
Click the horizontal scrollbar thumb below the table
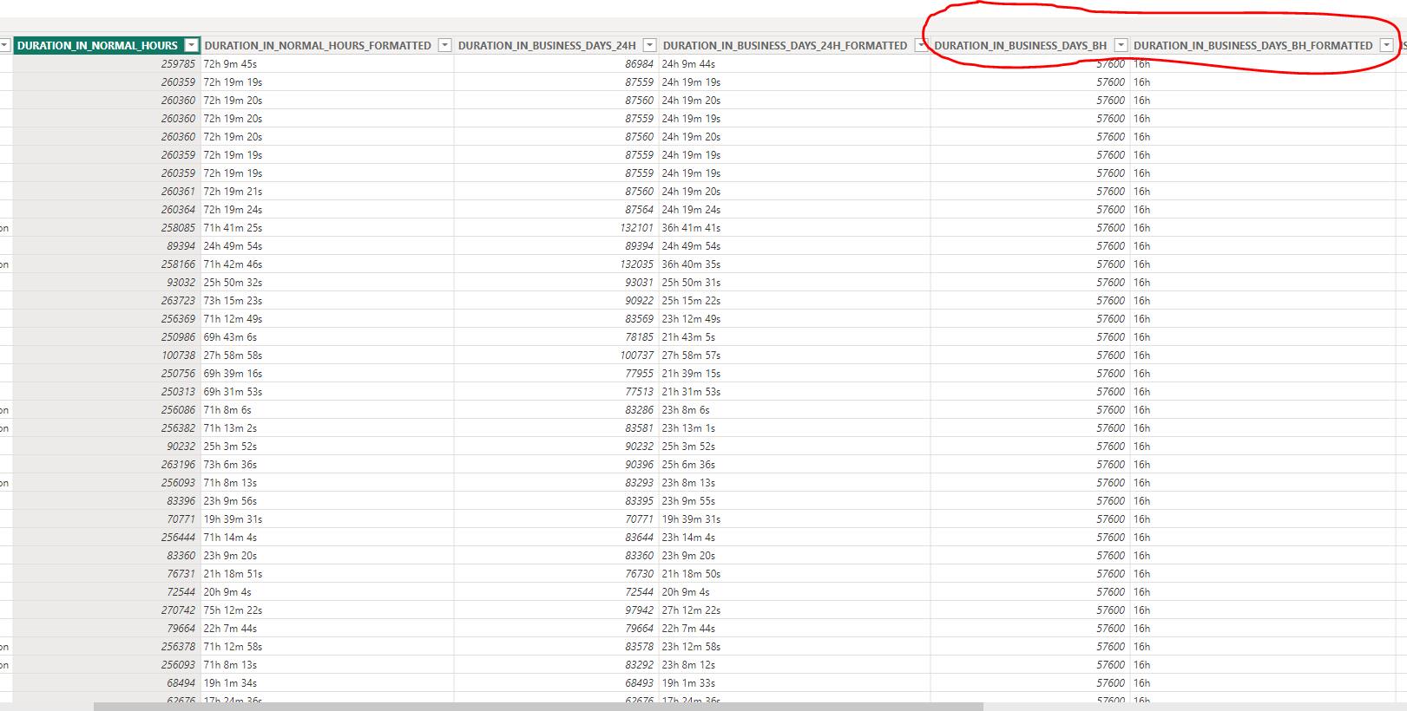pos(538,707)
